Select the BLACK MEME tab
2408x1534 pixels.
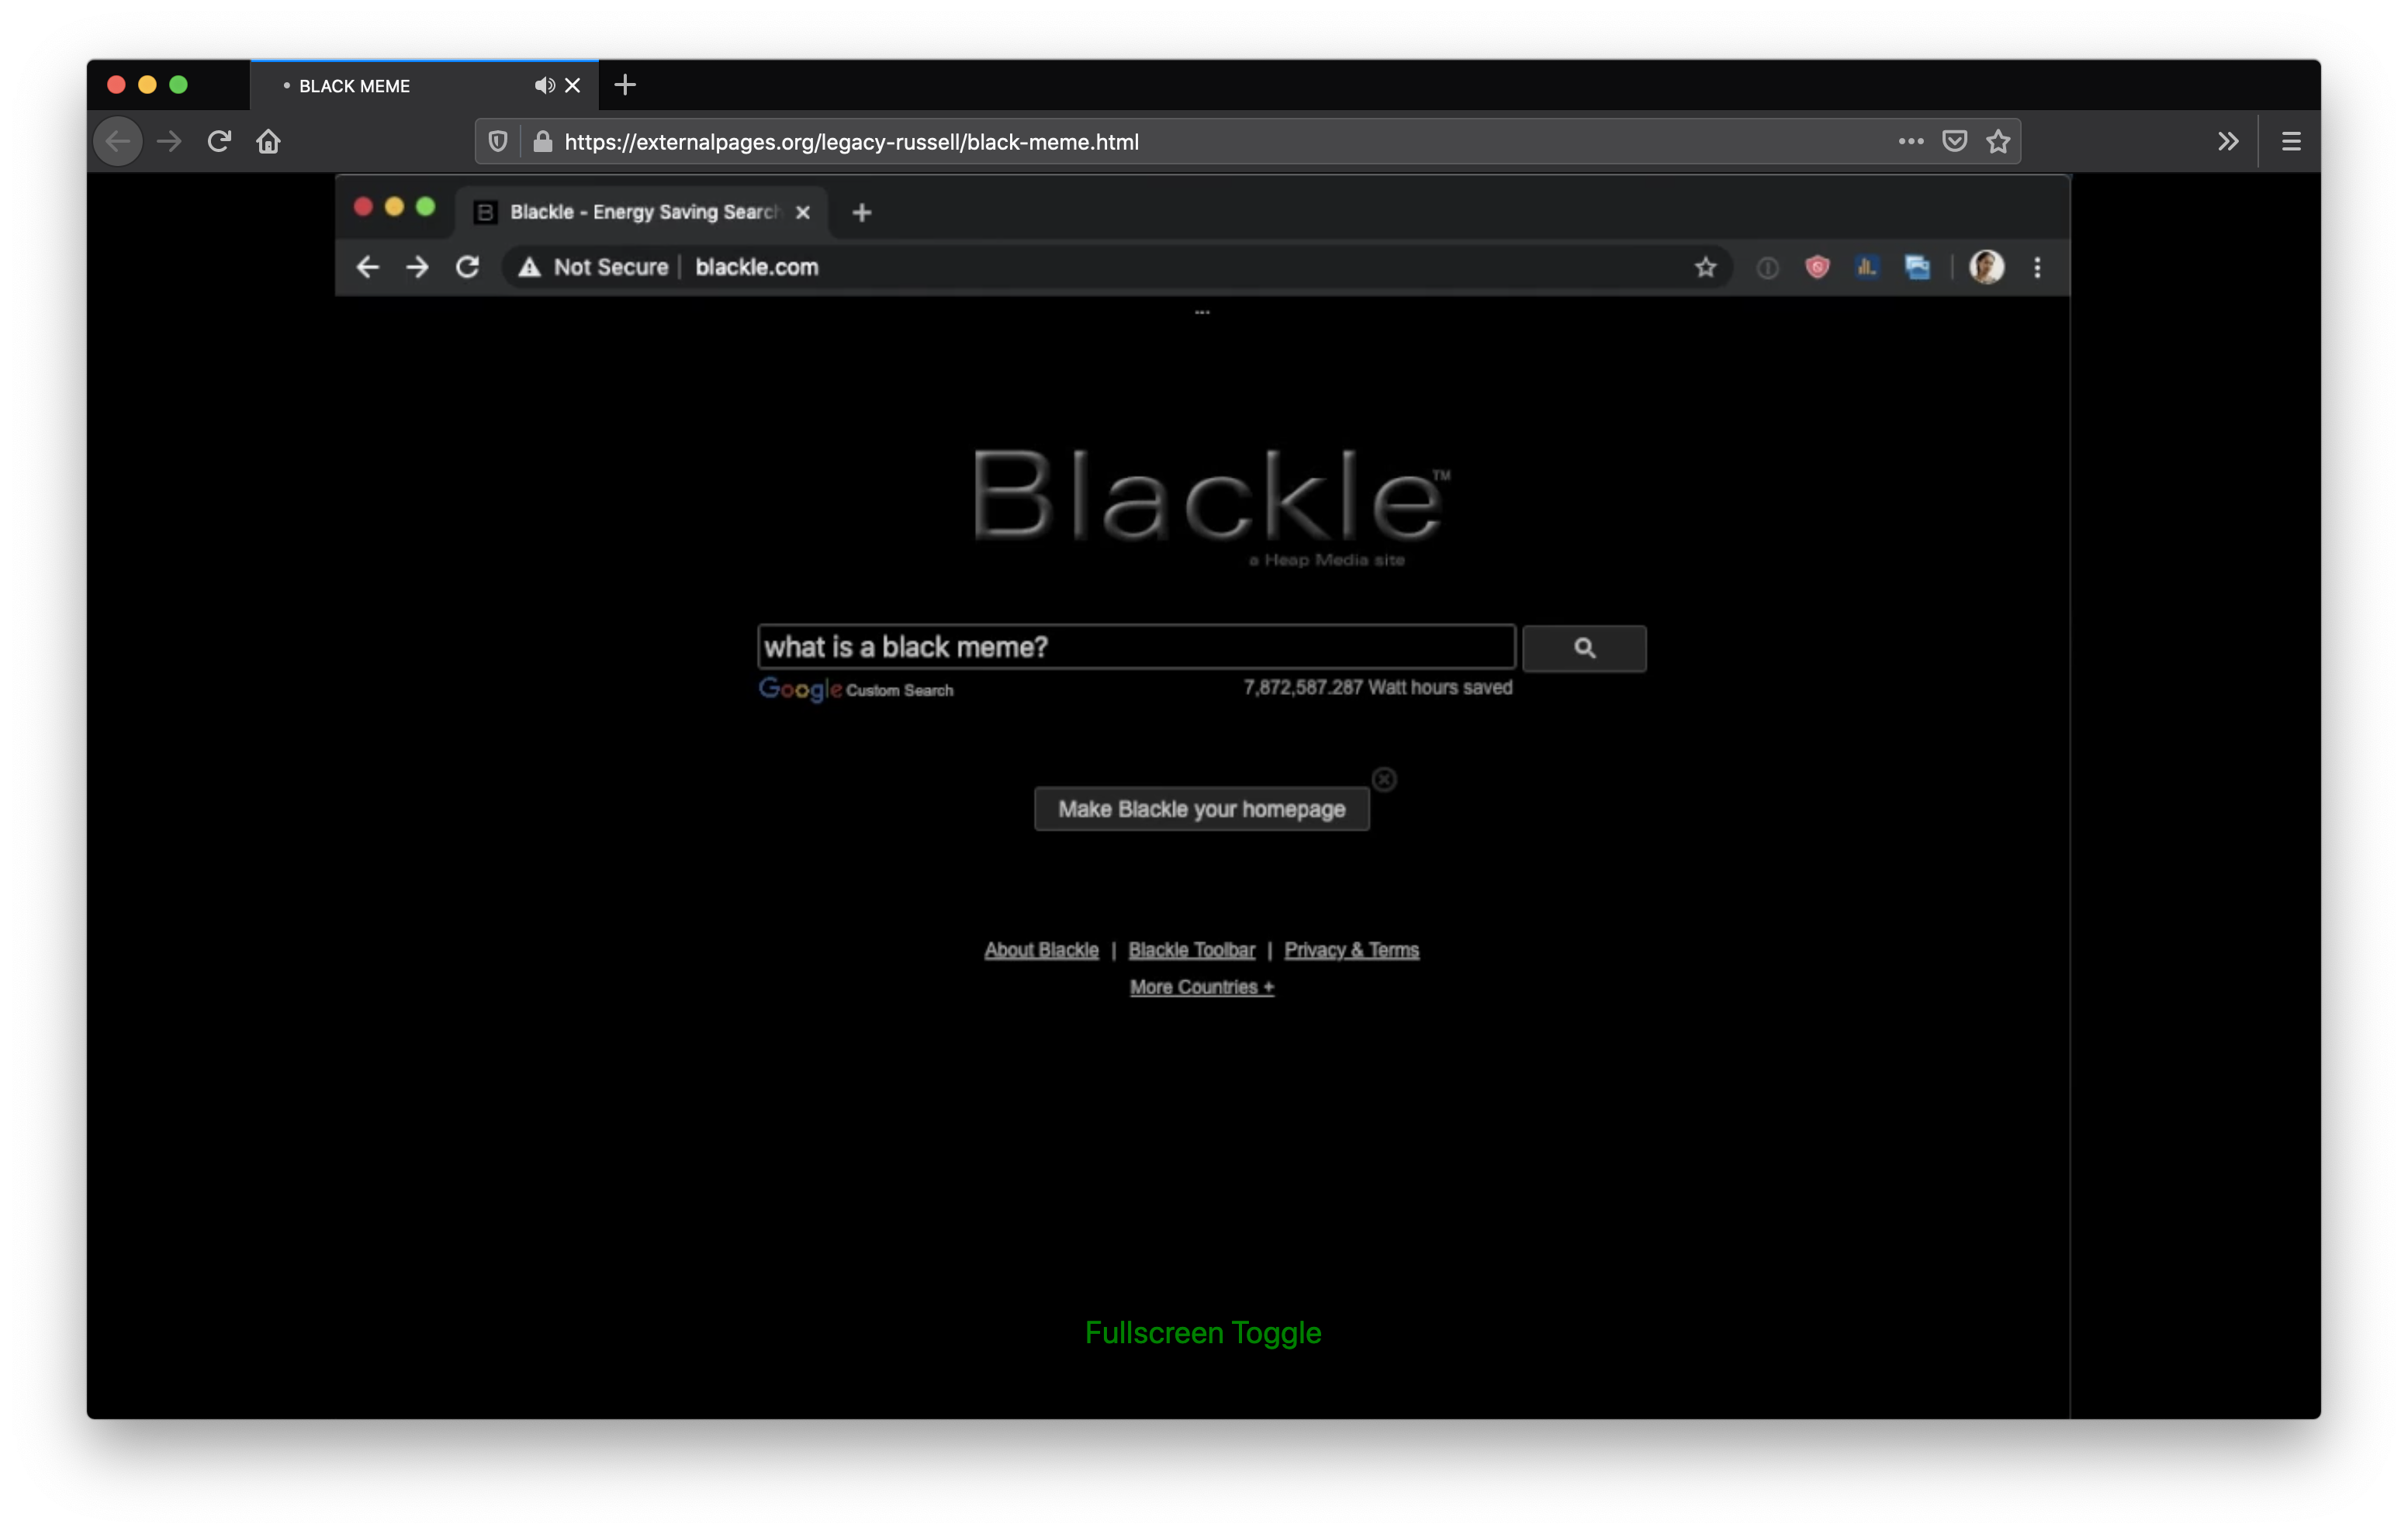[424, 86]
